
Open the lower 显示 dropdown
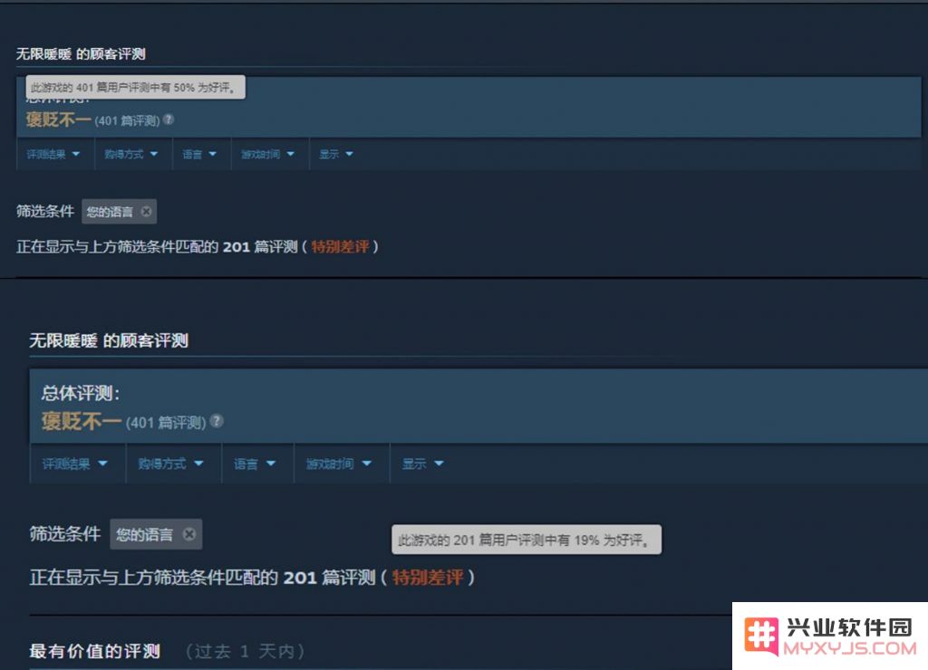[x=422, y=464]
